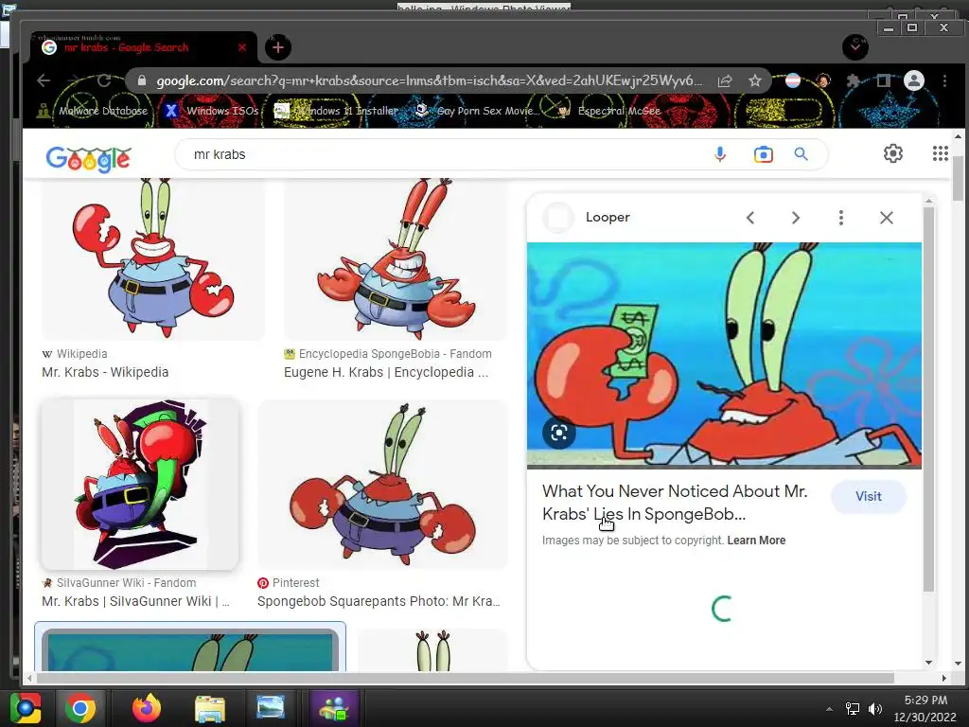Open Malware Database bookmark
969x727 pixels.
(x=93, y=111)
